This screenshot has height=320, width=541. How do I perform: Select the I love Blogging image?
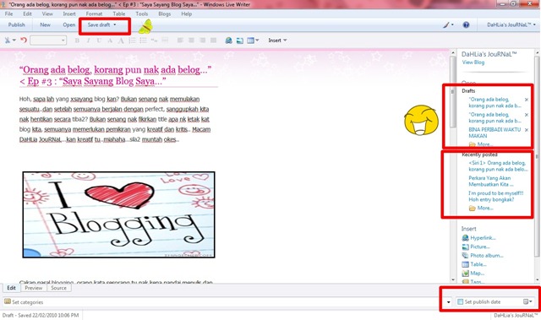point(118,214)
